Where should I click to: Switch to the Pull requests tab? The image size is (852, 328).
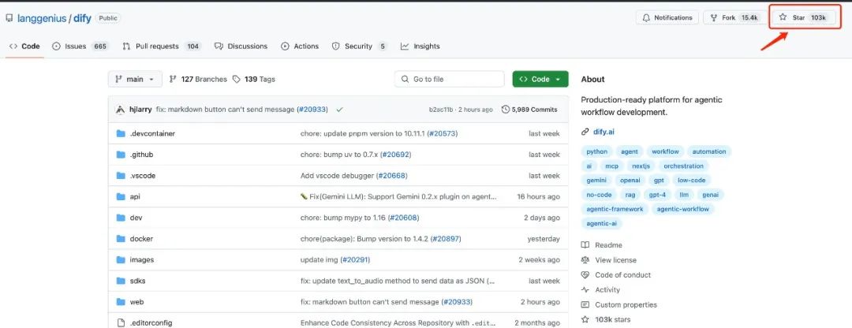[162, 47]
